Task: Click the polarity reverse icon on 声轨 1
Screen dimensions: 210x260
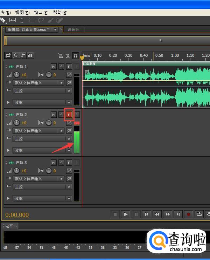Action: [69, 83]
